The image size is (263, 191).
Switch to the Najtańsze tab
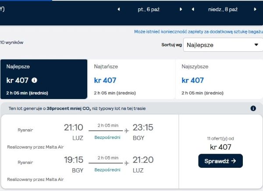(x=131, y=79)
